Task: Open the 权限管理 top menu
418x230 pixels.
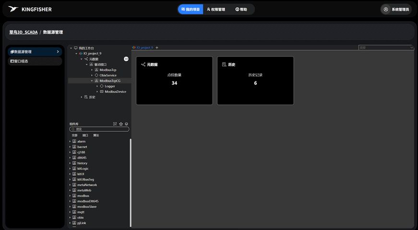Action: pos(216,9)
